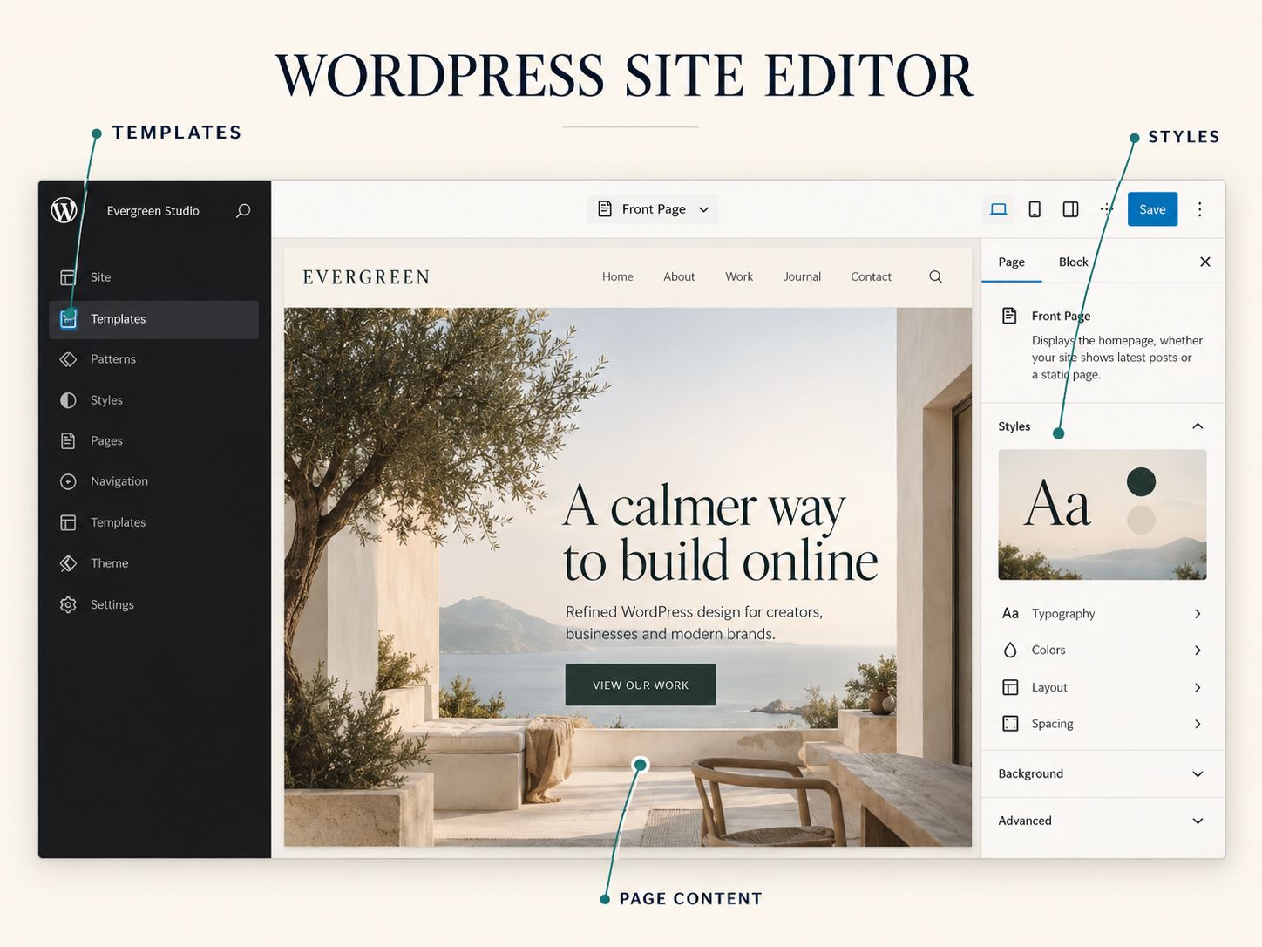Viewport: 1262px width, 947px height.
Task: Click the search icon in Evergreen site header
Action: point(936,276)
